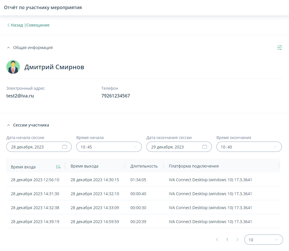Screen dimensions: 289x251
Task: Open the filter settings sliders icon
Action: click(x=280, y=48)
